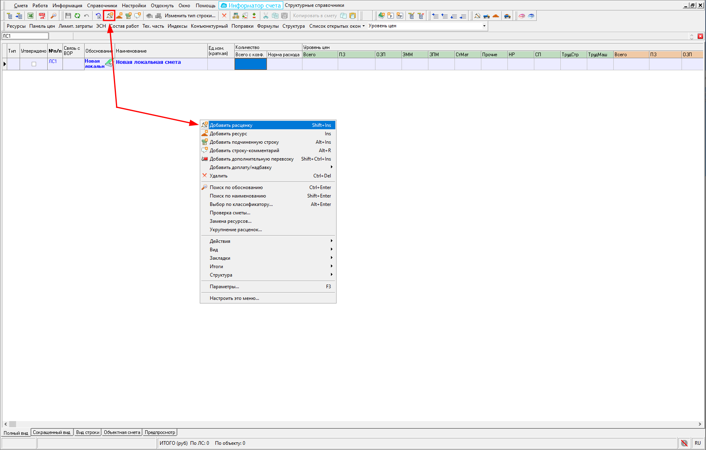Click the green Excel export icon
Screen dimensions: 706x450
30,16
